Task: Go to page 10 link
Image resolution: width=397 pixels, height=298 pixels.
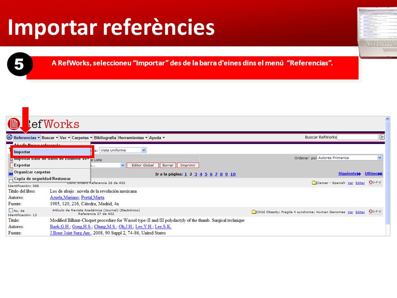Action: click(233, 174)
